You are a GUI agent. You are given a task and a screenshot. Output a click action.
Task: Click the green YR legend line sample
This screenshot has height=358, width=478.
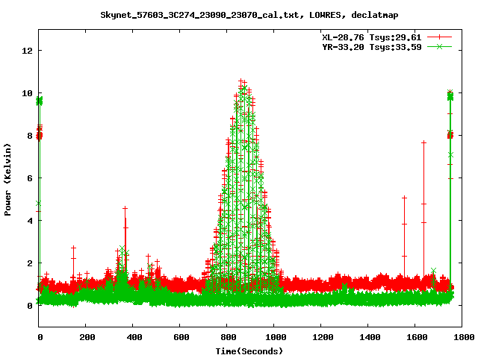[x=439, y=46]
